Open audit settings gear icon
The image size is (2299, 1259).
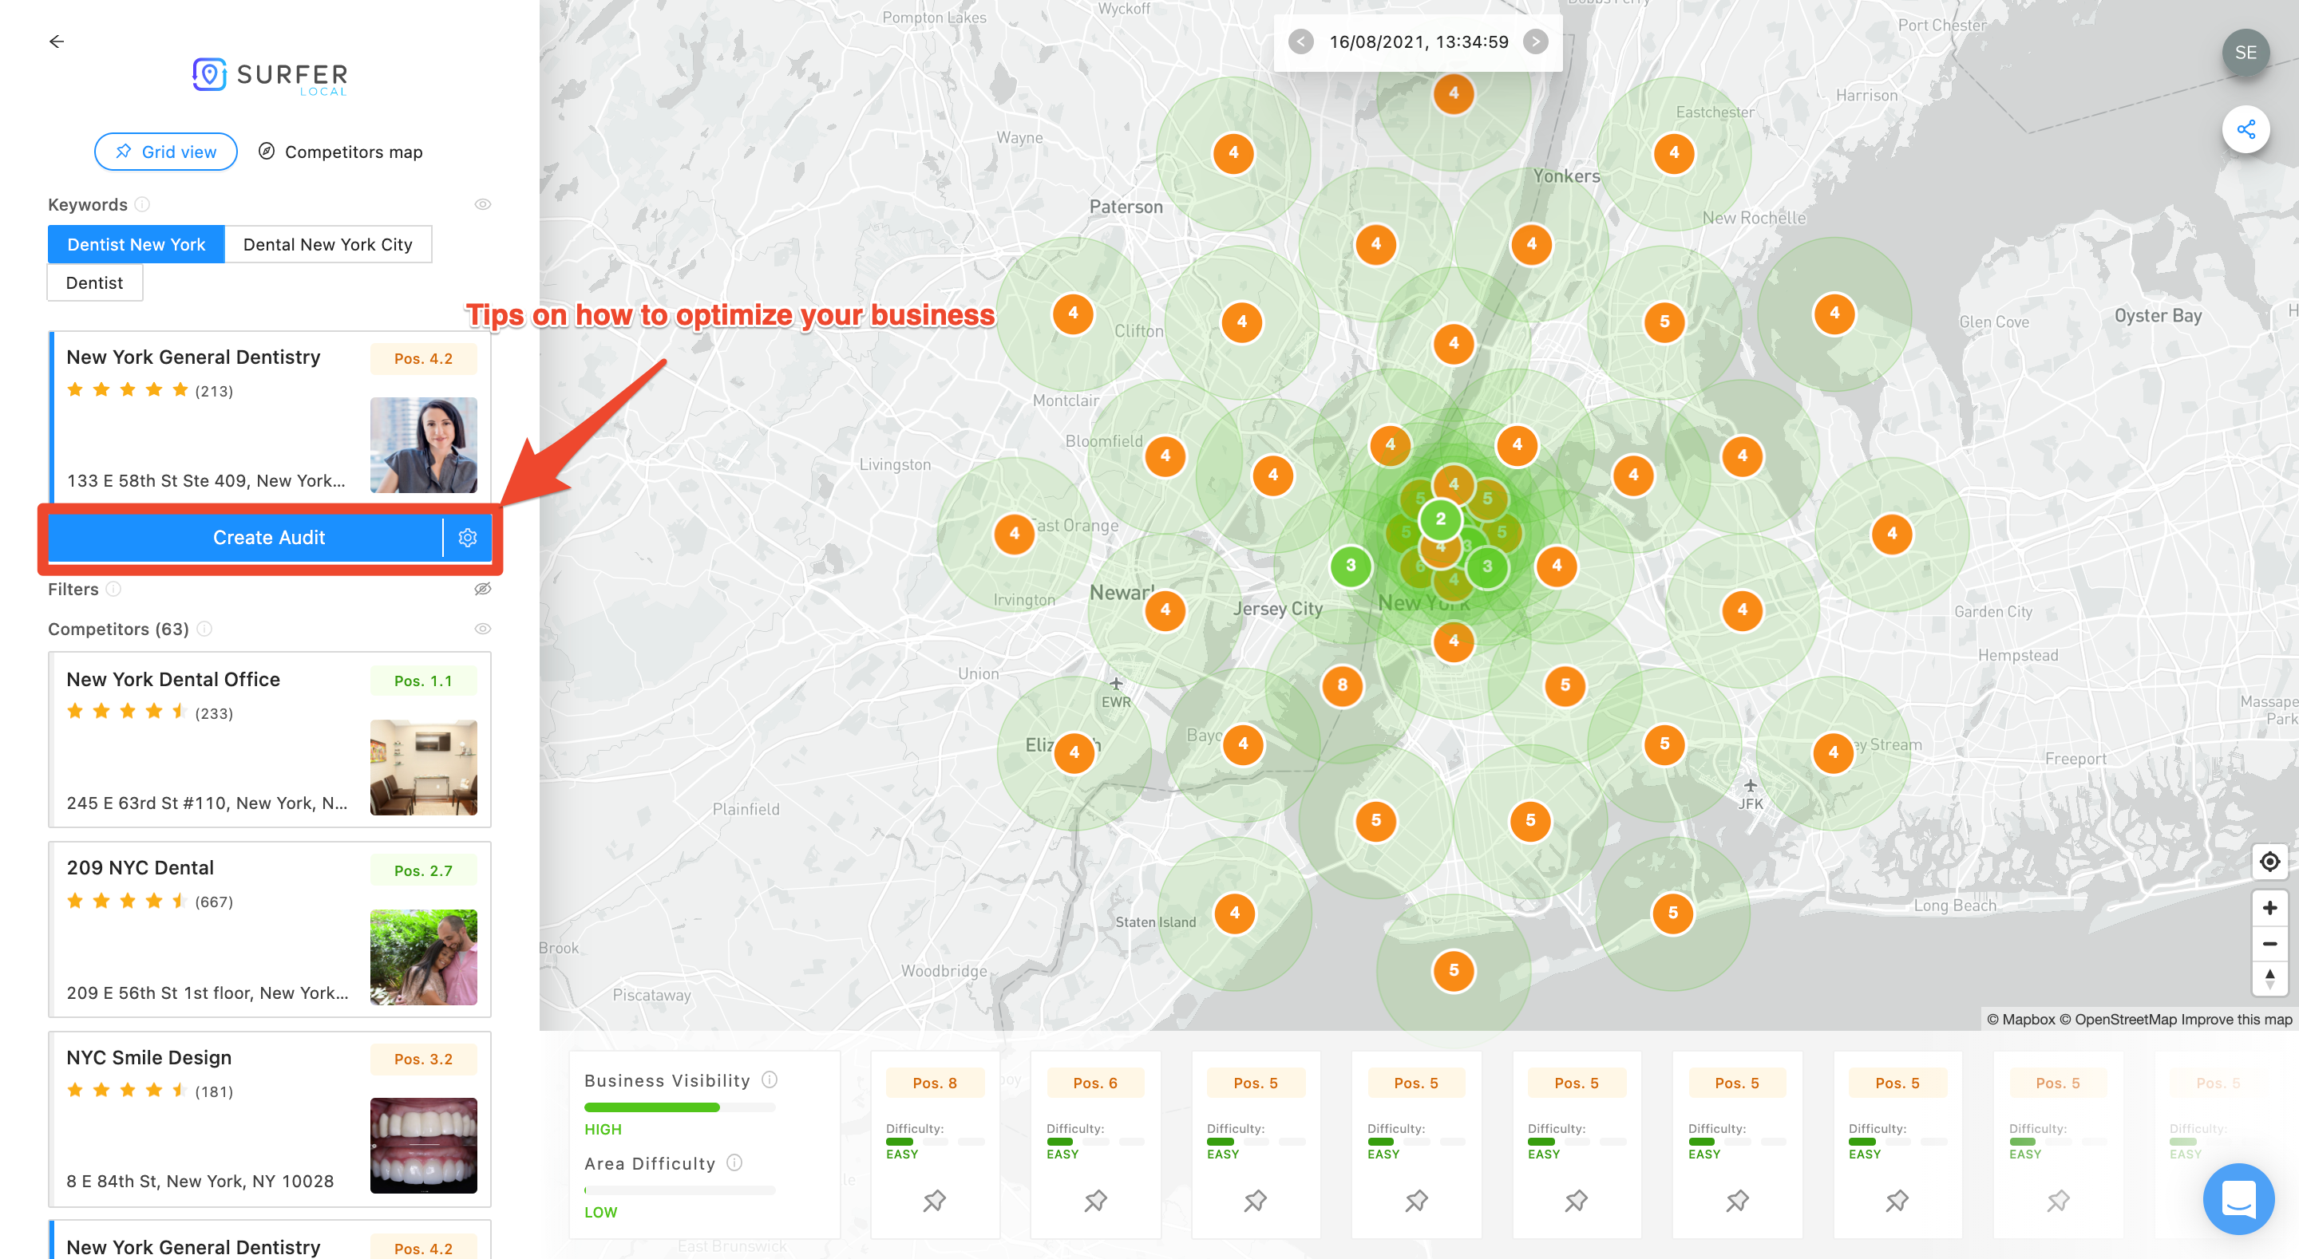point(468,537)
